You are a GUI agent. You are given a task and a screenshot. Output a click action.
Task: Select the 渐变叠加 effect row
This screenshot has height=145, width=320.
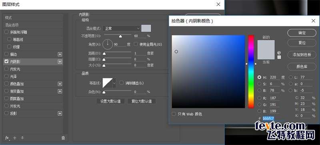coord(33,91)
